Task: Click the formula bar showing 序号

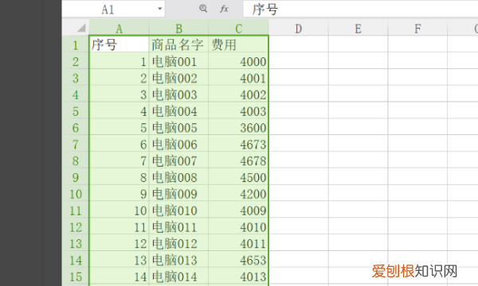Action: tap(360, 9)
